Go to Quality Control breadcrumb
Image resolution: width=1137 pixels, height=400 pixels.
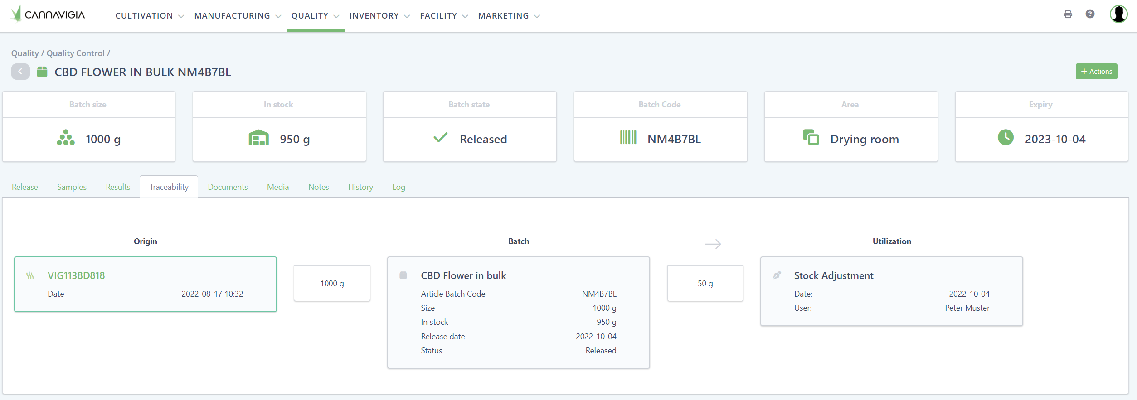[75, 53]
